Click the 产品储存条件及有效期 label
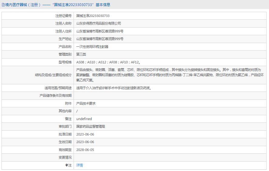 tap(55, 96)
